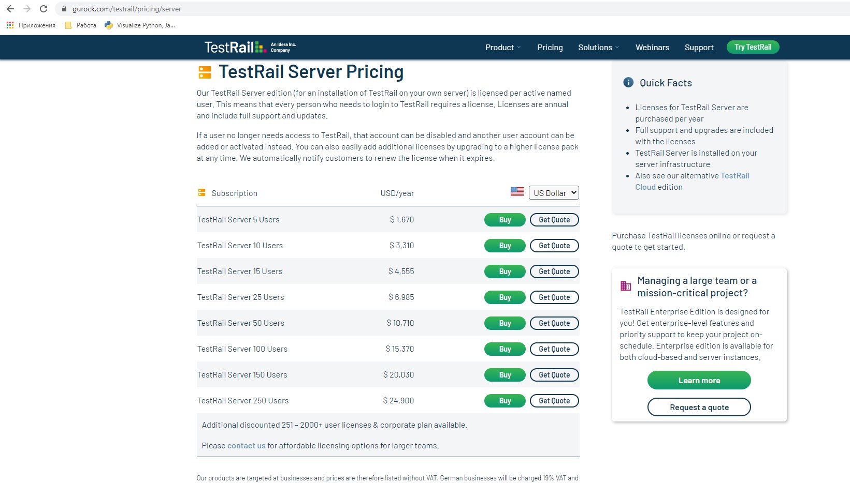Go back using the browser back arrow
Image resolution: width=850 pixels, height=483 pixels.
[x=10, y=9]
